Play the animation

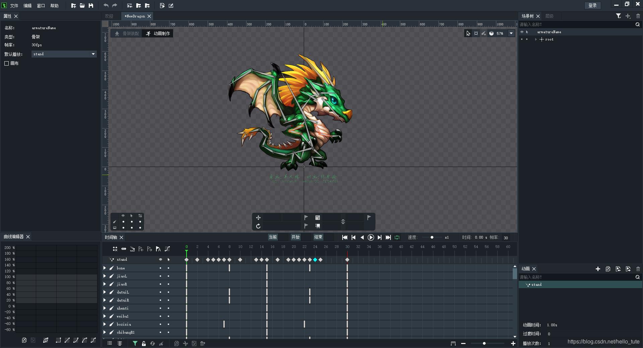(x=371, y=237)
